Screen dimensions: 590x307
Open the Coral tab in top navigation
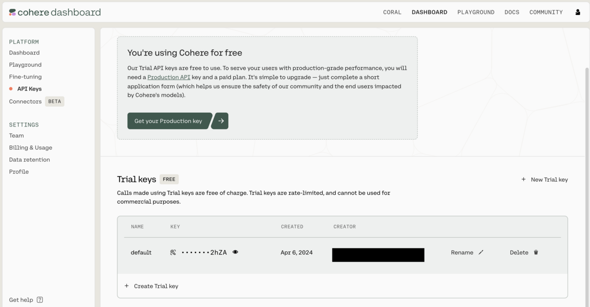392,12
